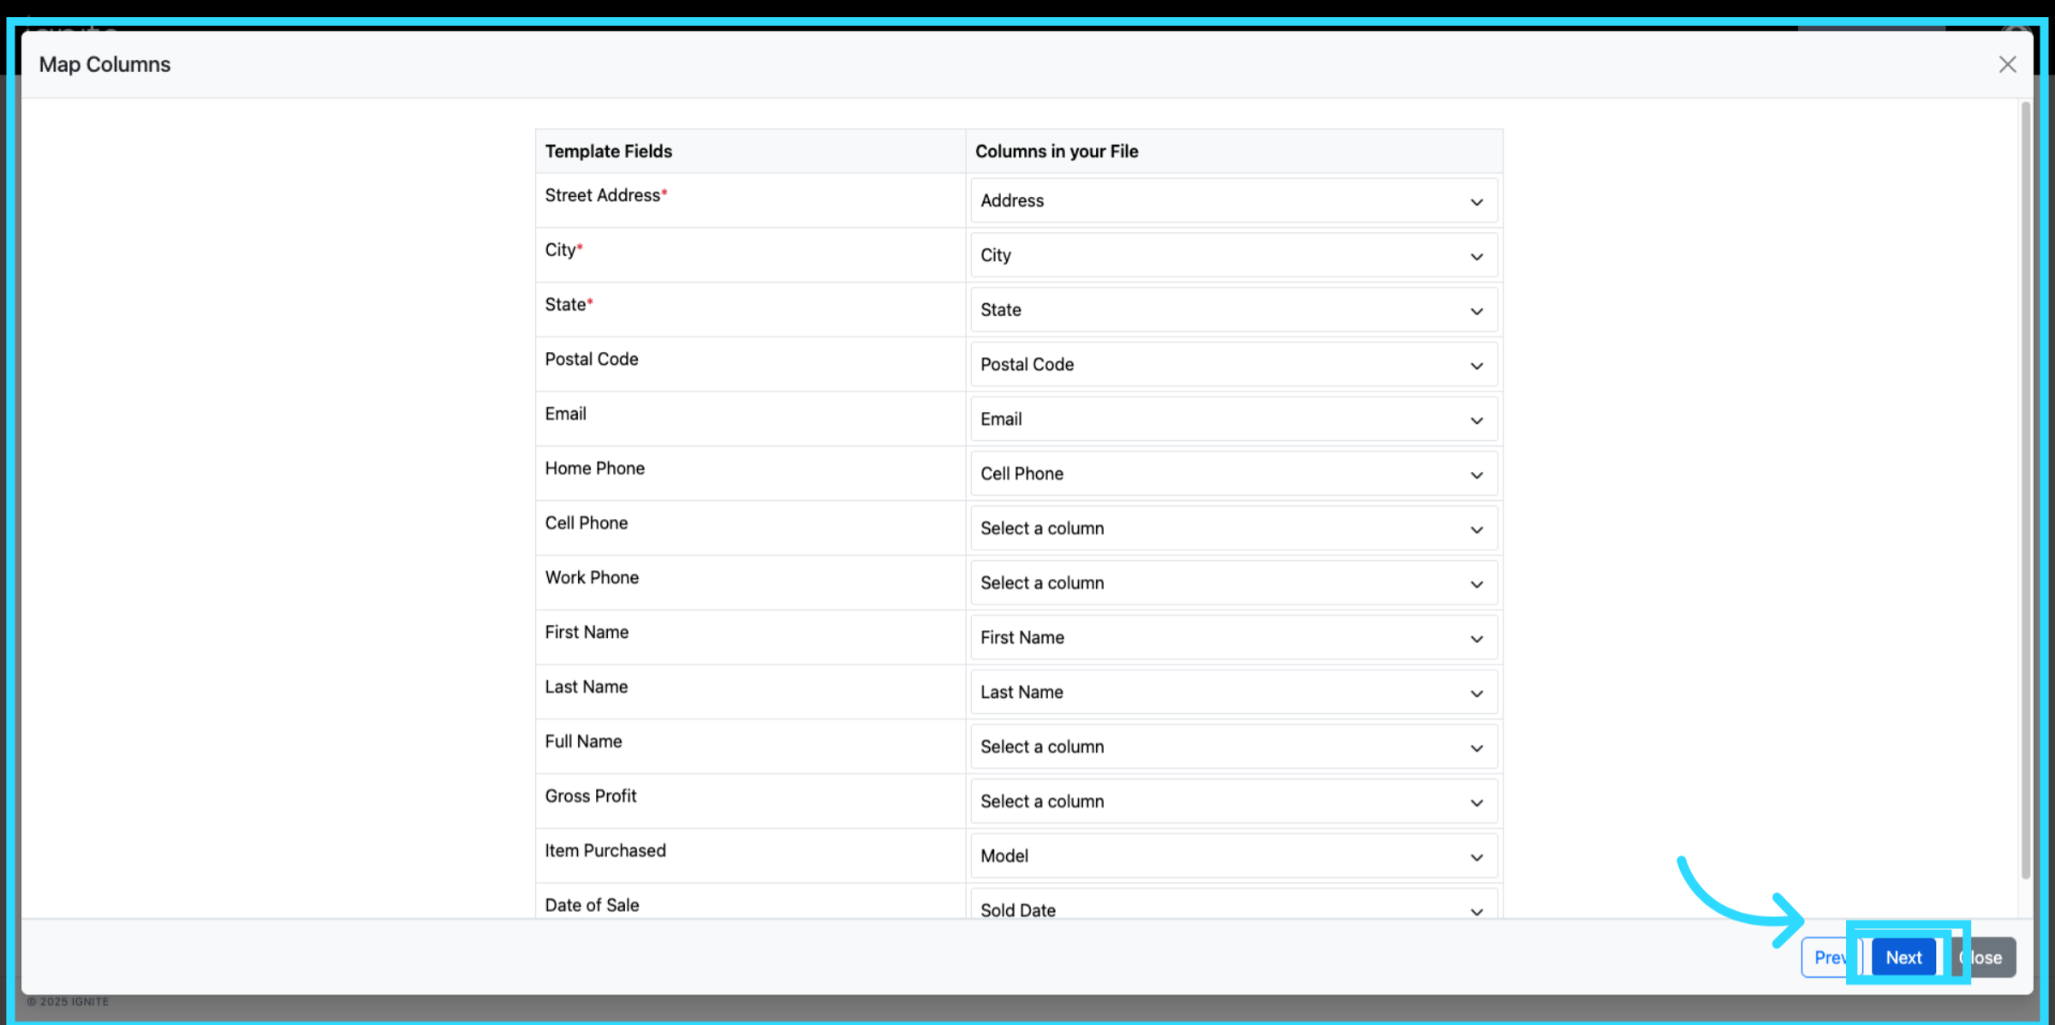Select a column for Work Phone field
Image resolution: width=2055 pixels, height=1025 pixels.
tap(1233, 583)
